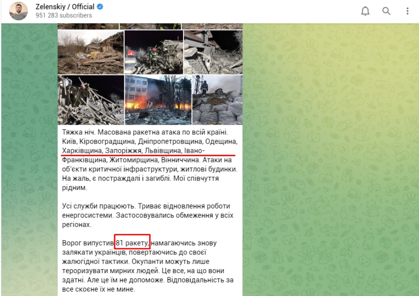Click the blue verified badge icon

click(x=100, y=7)
